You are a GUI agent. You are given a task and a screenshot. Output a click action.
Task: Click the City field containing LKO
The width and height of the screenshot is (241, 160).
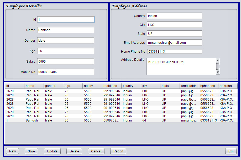pyautogui.click(x=174, y=25)
